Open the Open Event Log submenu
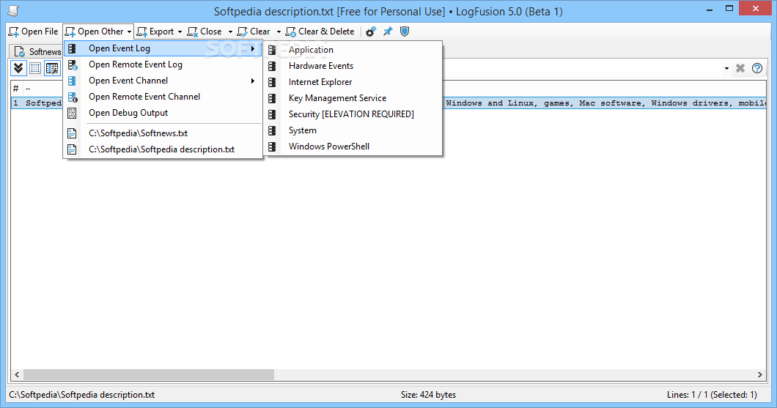The height and width of the screenshot is (408, 777). click(163, 48)
